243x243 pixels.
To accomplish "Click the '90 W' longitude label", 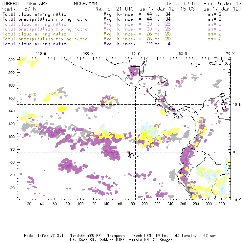I will (136, 54).
